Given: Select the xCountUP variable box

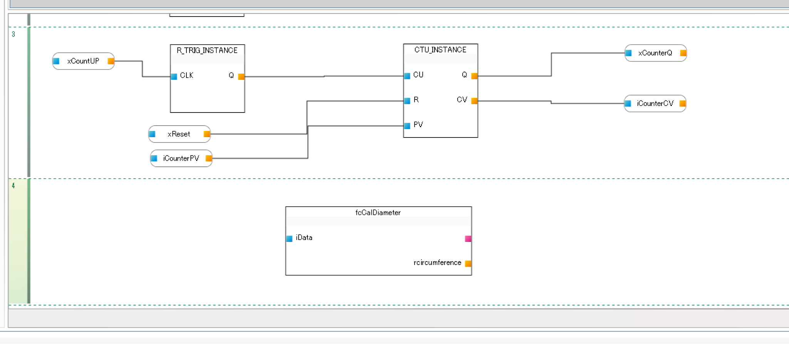Looking at the screenshot, I should point(83,61).
